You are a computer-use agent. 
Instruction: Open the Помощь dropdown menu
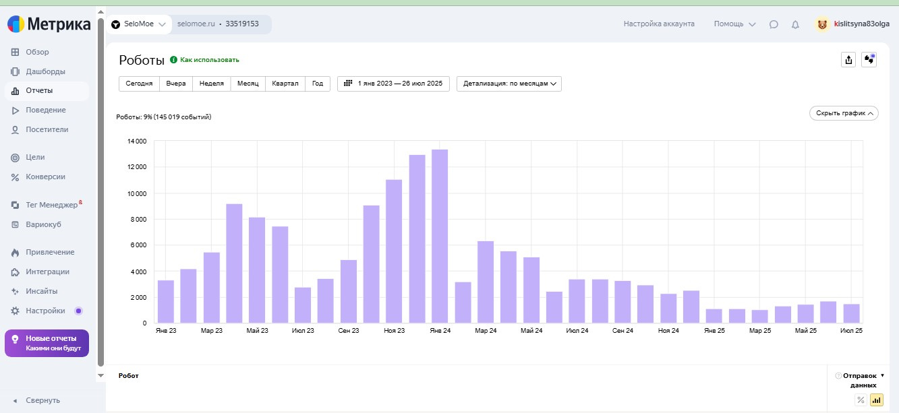point(734,24)
